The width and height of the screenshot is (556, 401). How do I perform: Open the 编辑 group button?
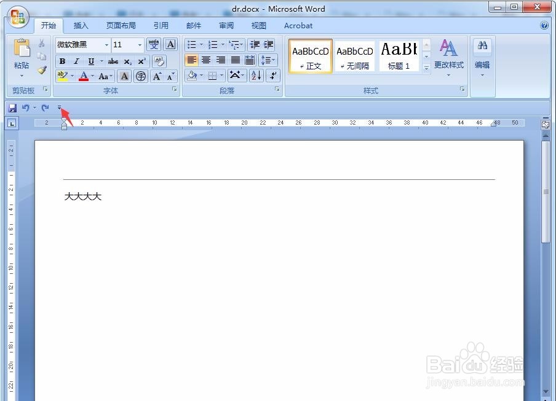click(x=482, y=58)
